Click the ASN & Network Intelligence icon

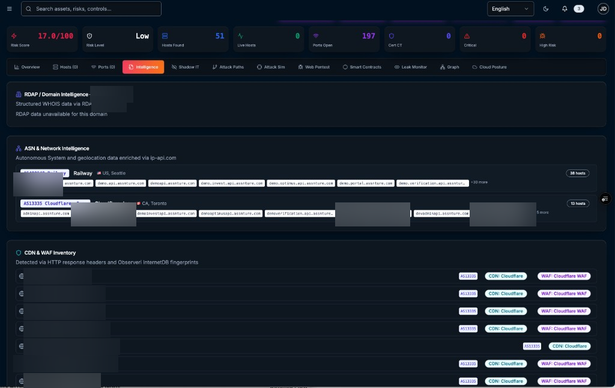coord(19,148)
